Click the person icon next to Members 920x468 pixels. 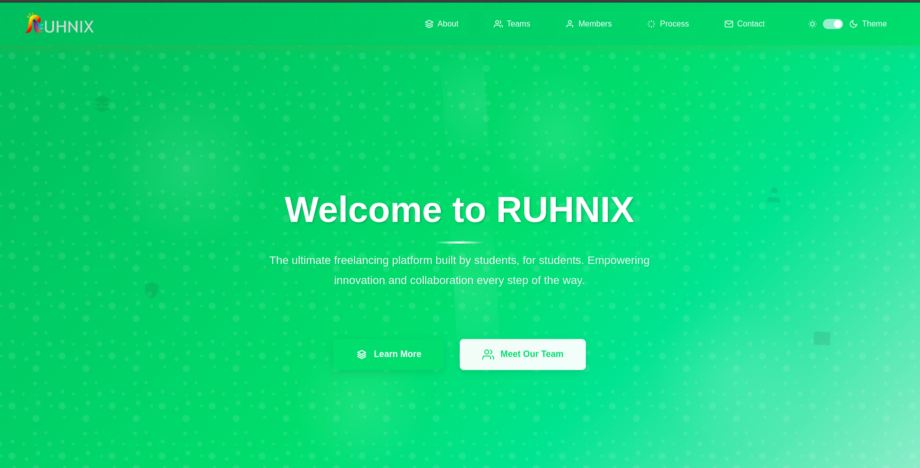pos(569,23)
